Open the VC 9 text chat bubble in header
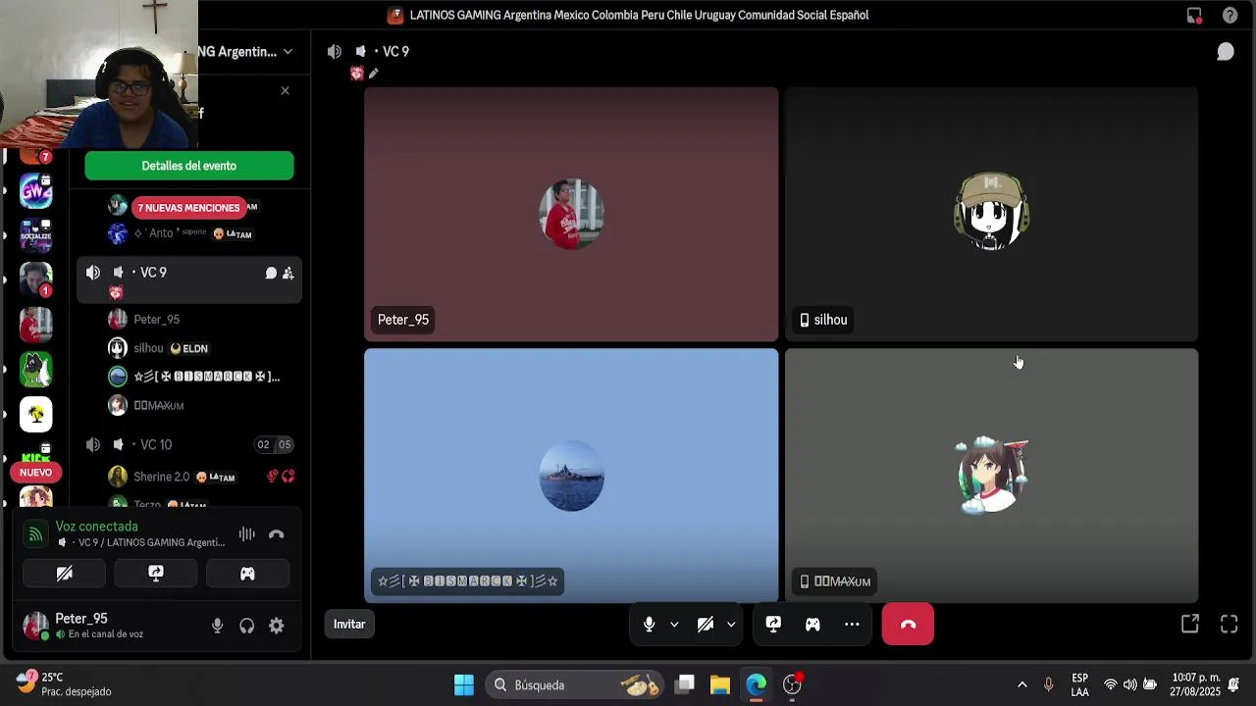Screen dimensions: 1256x706 [1226, 52]
